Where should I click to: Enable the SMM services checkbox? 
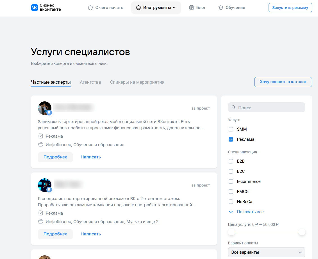tap(231, 129)
